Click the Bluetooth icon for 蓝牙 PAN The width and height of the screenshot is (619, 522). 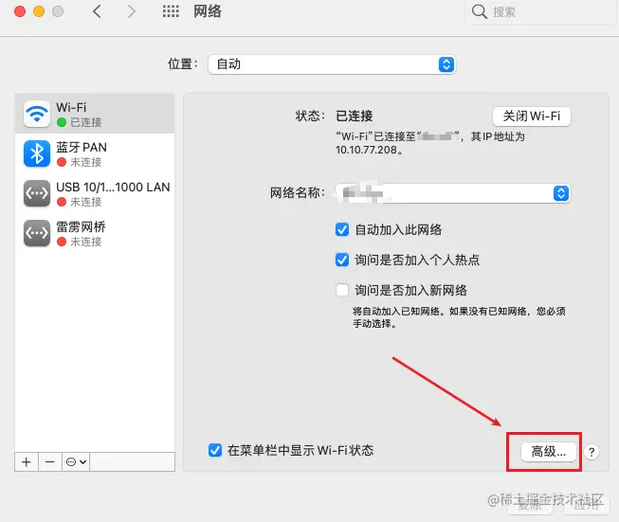[x=37, y=153]
